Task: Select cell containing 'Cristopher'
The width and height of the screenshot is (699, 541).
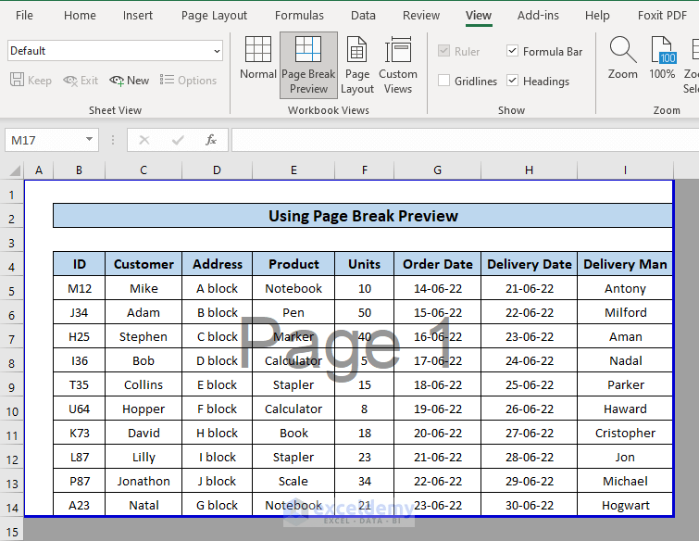Action: [x=625, y=433]
